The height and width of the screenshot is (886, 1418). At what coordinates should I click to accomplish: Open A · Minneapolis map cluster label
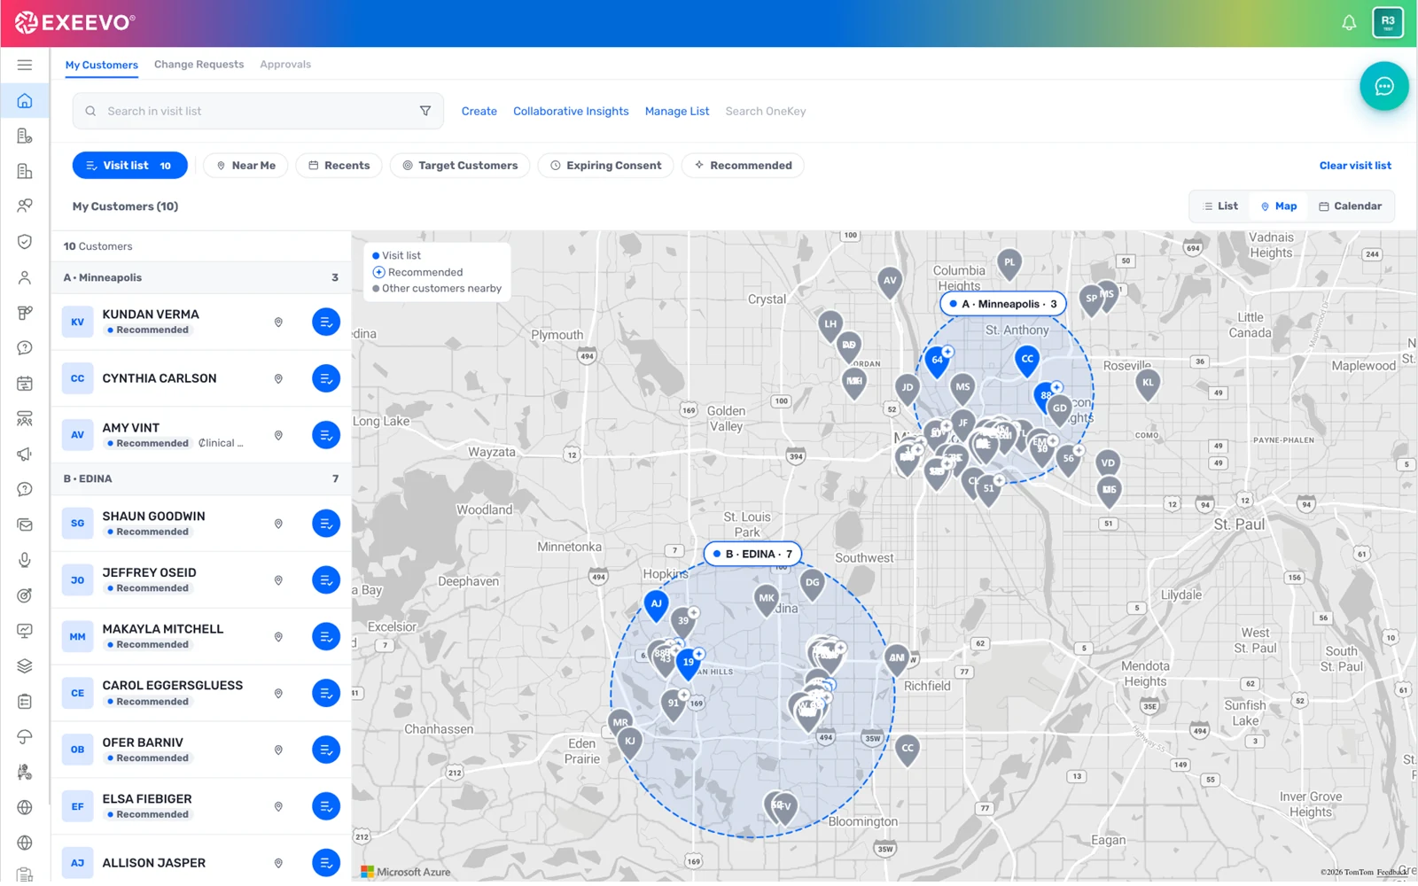[x=1003, y=304]
